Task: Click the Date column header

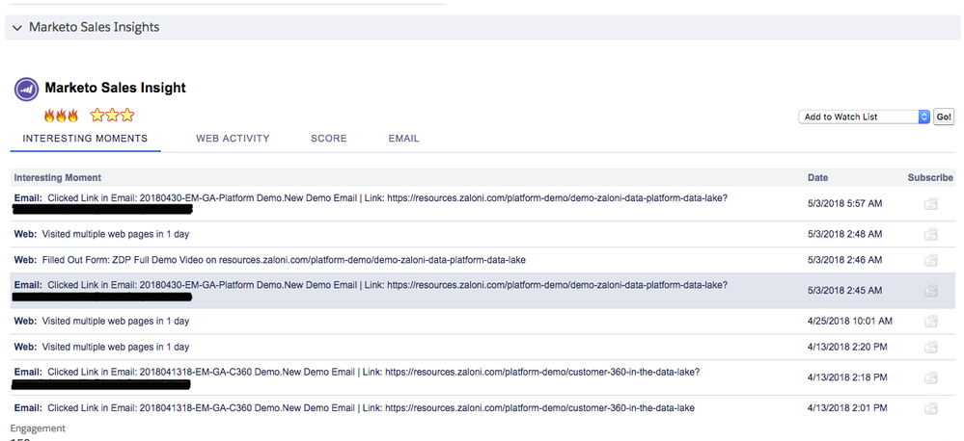Action: coord(817,178)
